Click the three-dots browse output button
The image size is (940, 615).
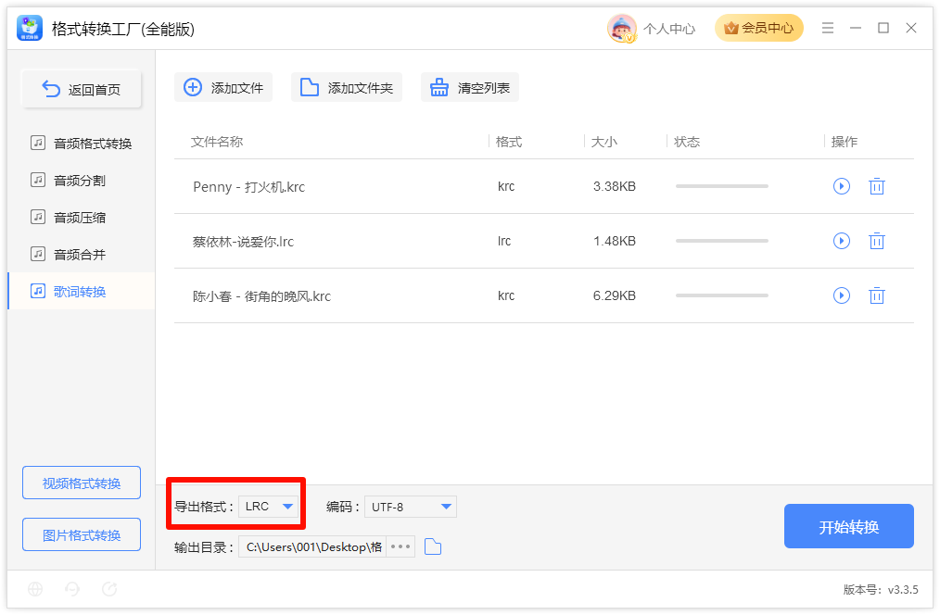pos(400,546)
